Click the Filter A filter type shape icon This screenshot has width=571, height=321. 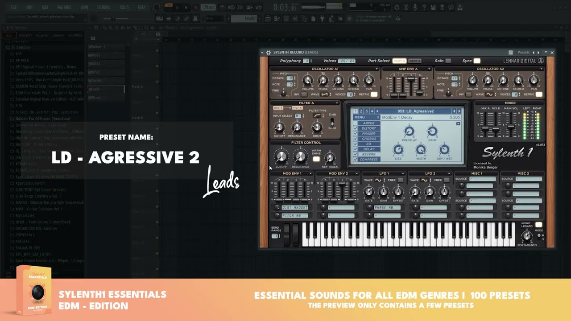point(318,115)
